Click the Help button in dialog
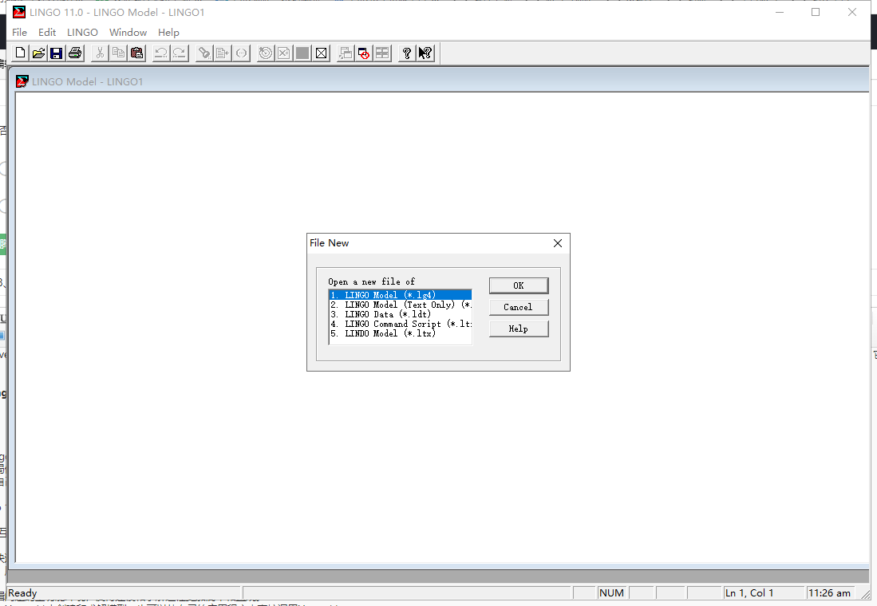This screenshot has width=877, height=606. (x=518, y=329)
